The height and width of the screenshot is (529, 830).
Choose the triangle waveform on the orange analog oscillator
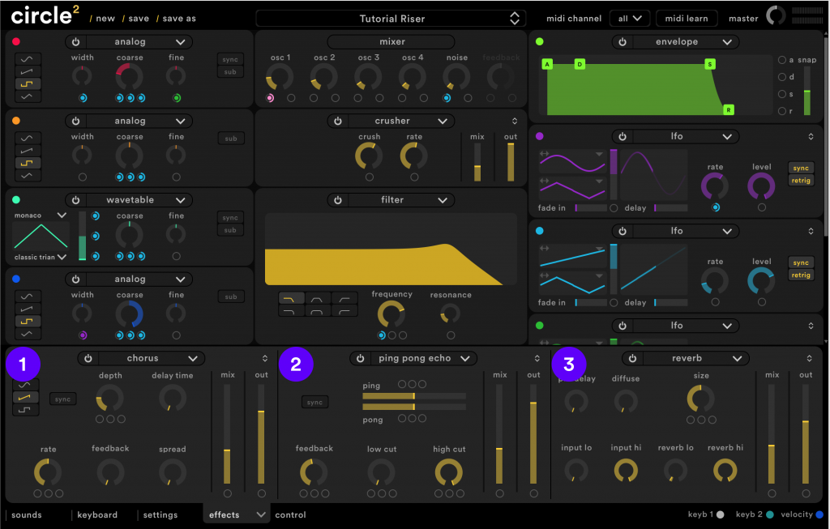tap(27, 176)
